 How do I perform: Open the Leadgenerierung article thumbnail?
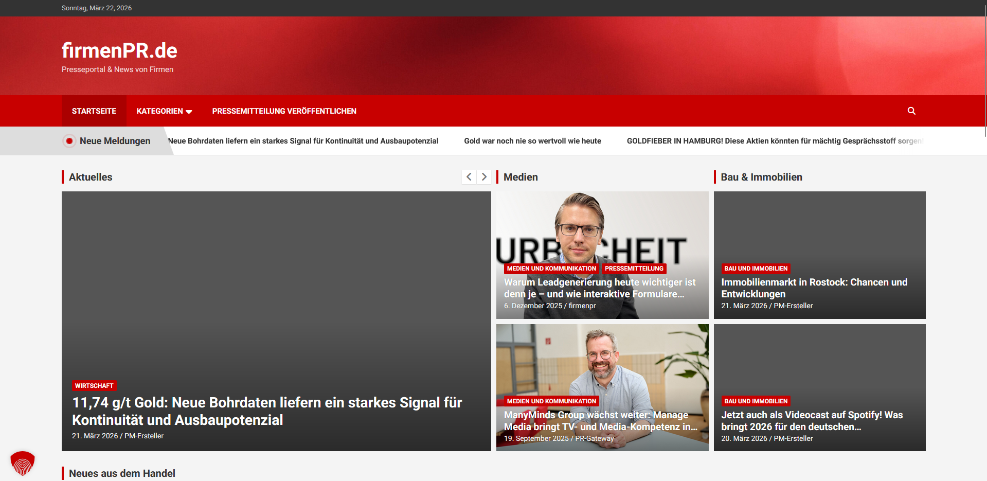[602, 226]
